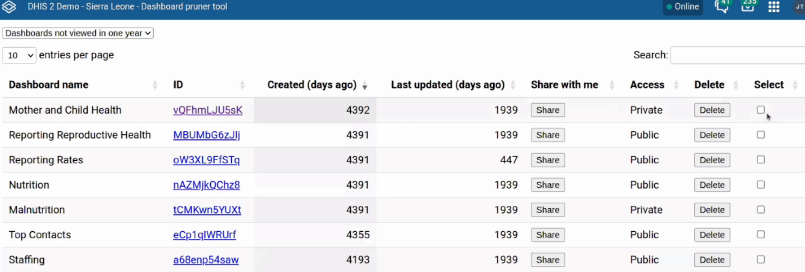Expand the entries per page selector
Viewport: 805px width, 272px height.
pos(19,55)
